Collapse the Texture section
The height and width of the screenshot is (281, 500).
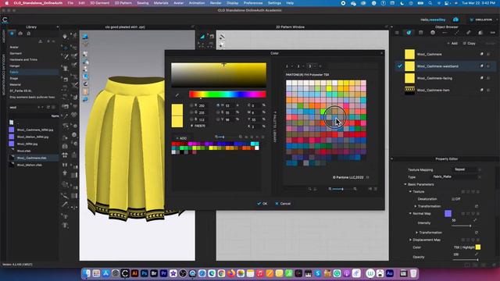(x=410, y=192)
